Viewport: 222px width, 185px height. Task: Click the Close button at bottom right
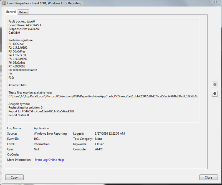pos(208,177)
